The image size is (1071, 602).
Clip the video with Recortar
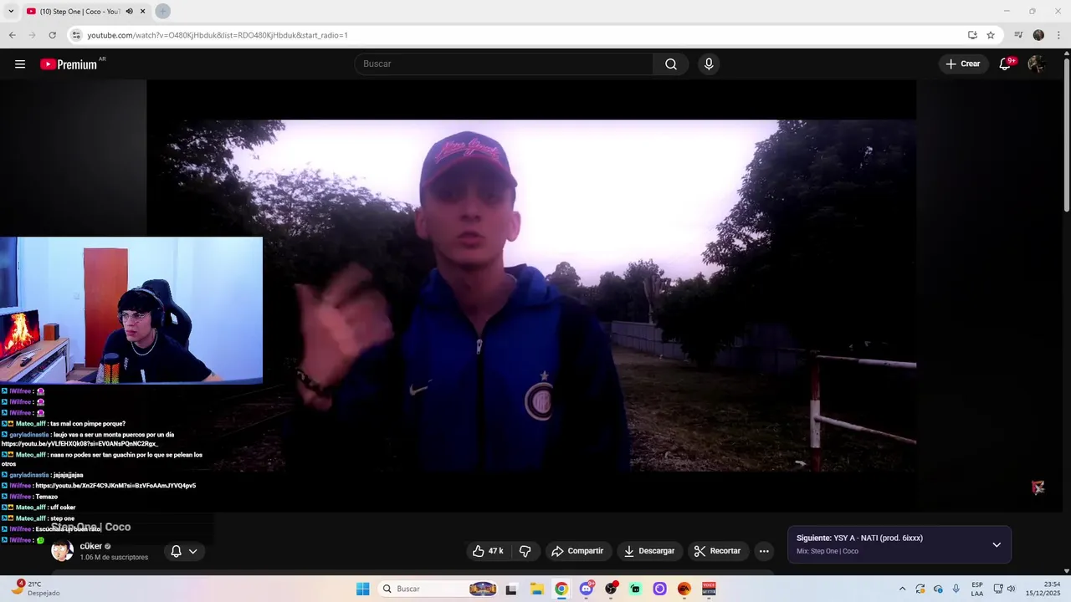click(718, 551)
